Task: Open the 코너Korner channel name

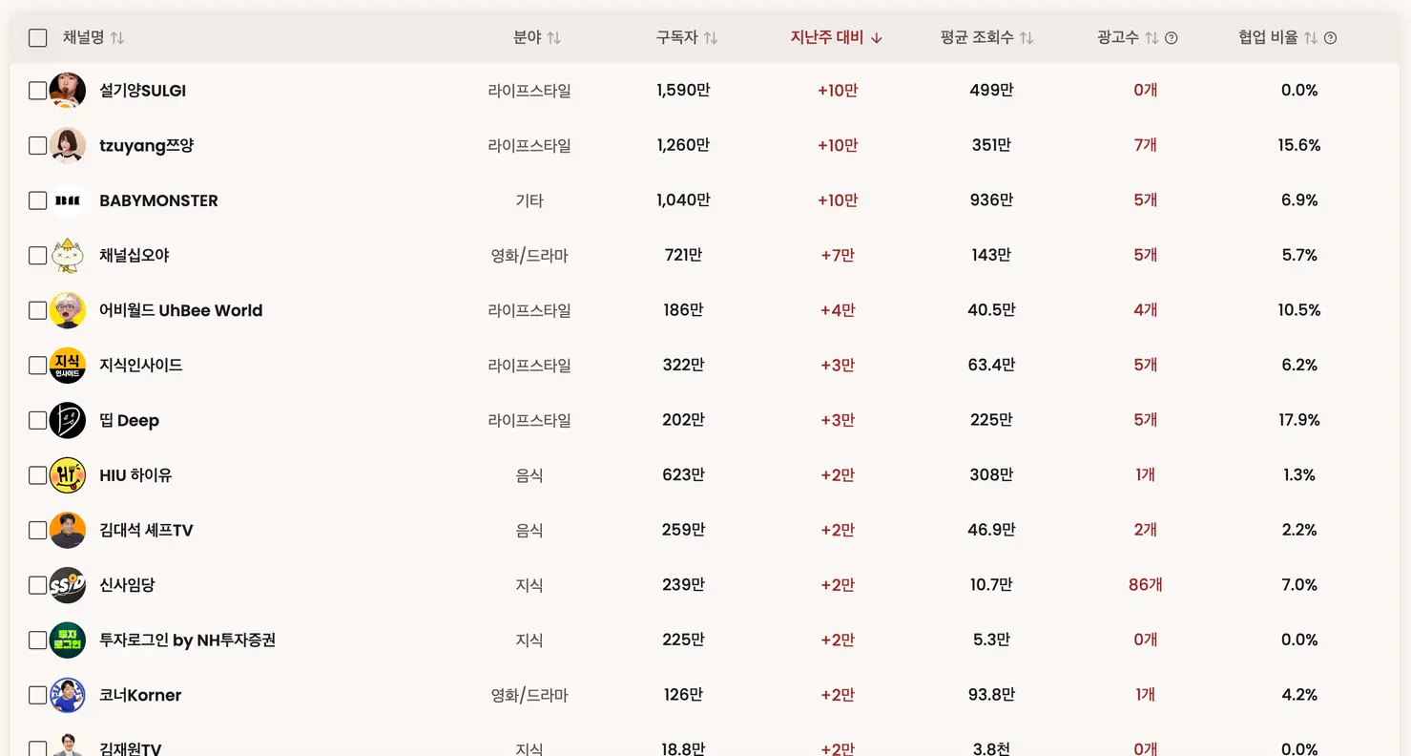Action: pos(139,695)
